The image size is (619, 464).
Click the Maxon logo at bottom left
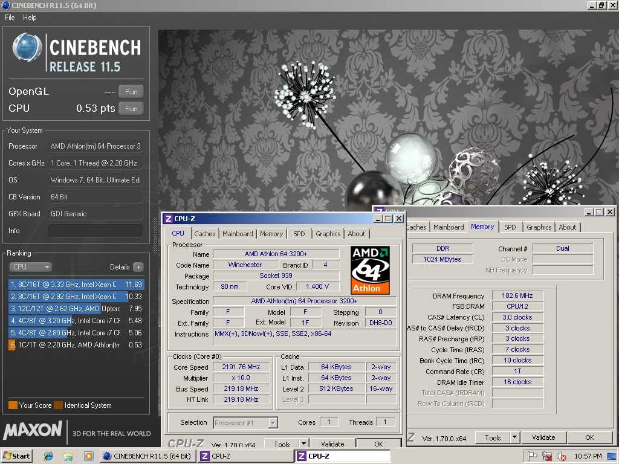coord(33,430)
